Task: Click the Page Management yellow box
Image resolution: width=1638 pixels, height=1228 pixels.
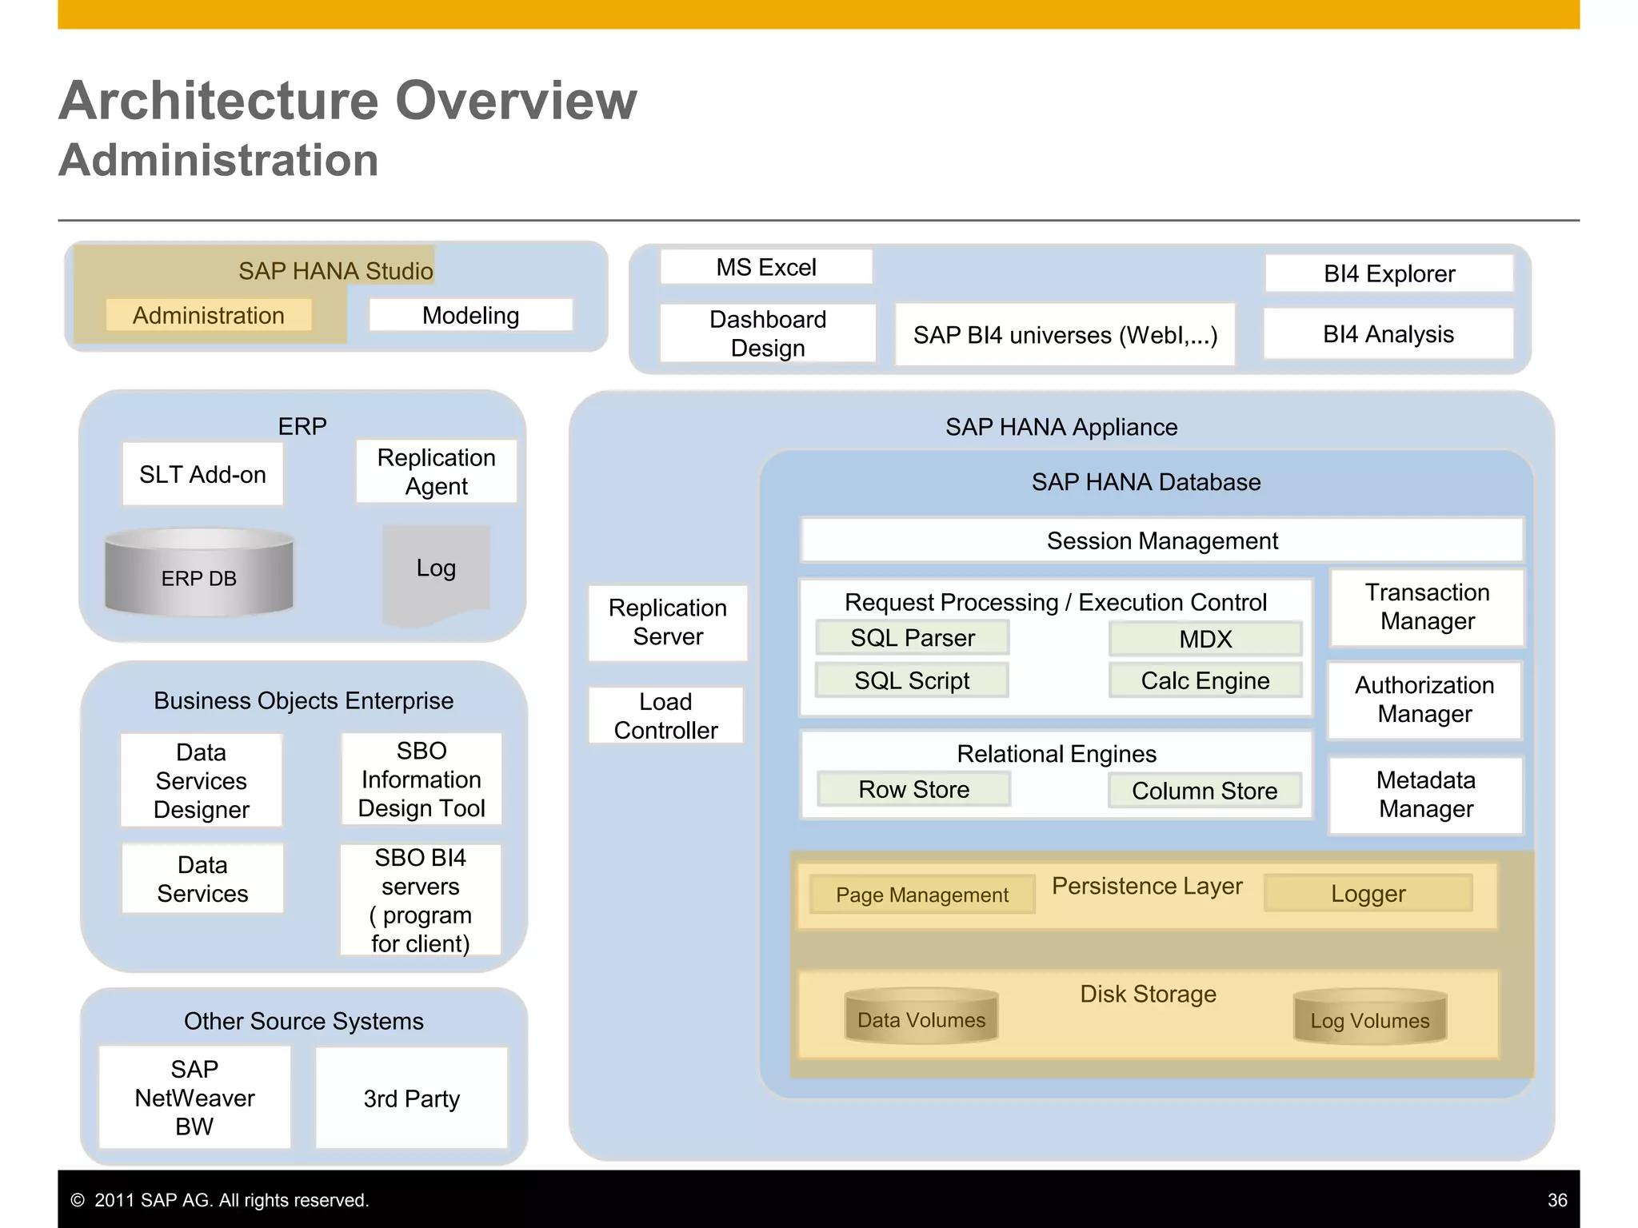Action: (x=921, y=895)
